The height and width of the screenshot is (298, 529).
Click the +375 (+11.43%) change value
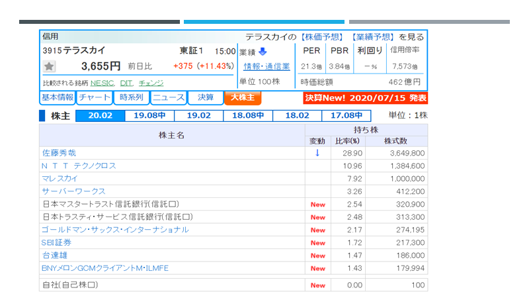[204, 66]
